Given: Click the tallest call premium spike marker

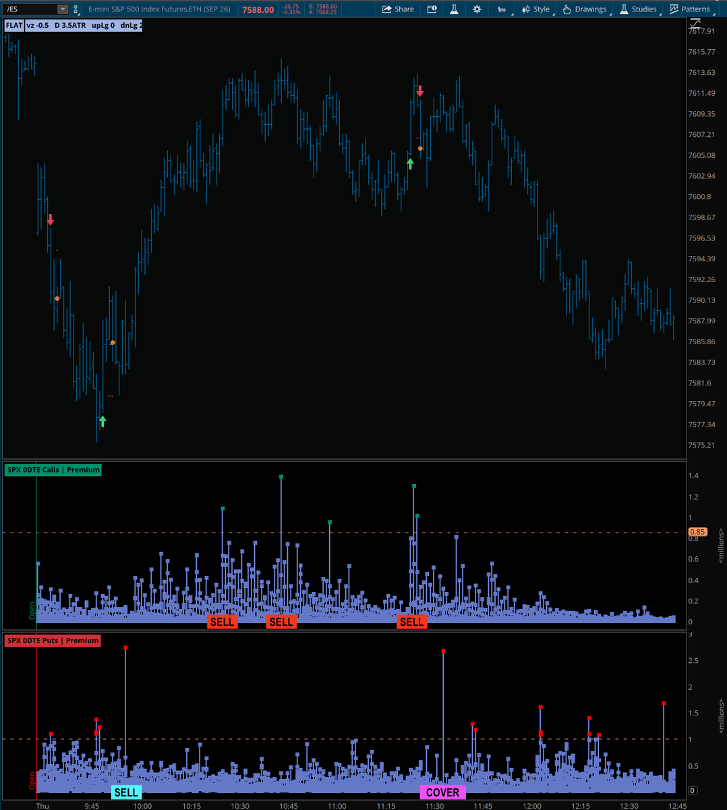Looking at the screenshot, I should [x=281, y=477].
